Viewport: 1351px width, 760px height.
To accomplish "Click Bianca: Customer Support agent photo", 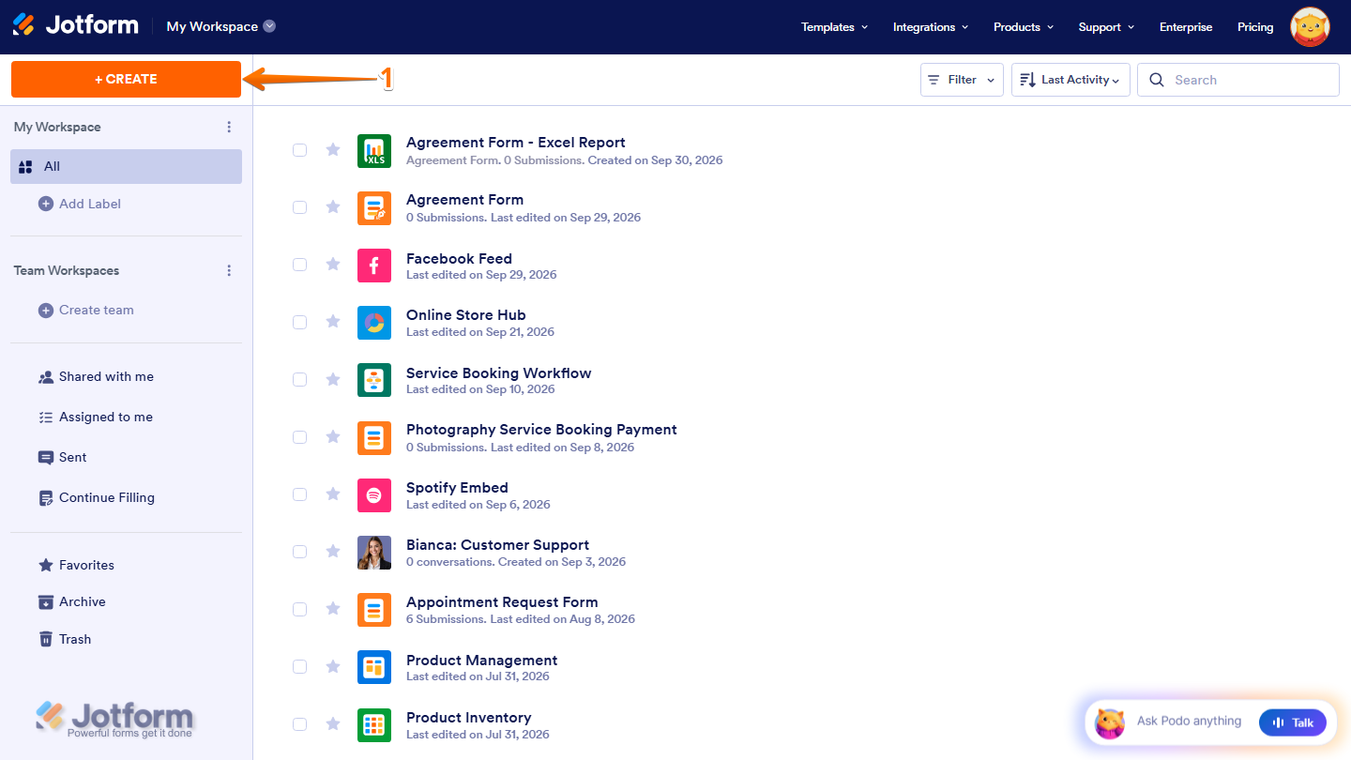I will point(374,553).
